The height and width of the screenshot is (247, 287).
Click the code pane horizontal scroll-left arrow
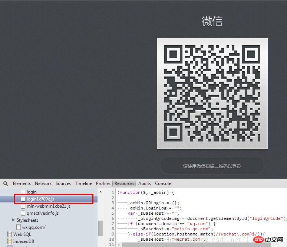tap(119, 245)
